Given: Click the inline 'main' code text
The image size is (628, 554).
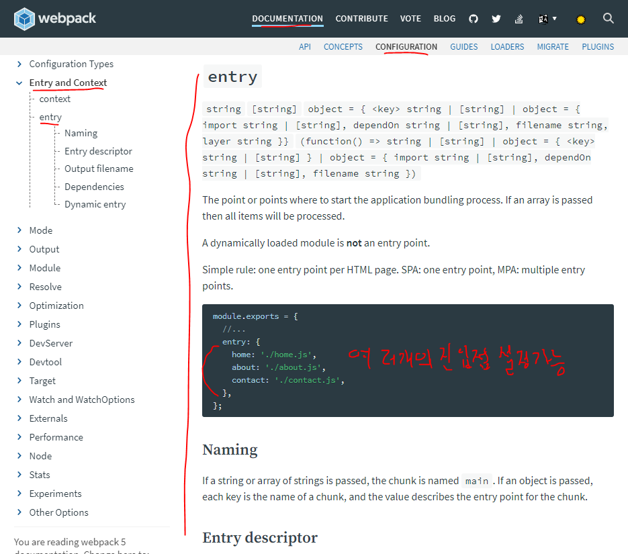Looking at the screenshot, I should (x=477, y=481).
